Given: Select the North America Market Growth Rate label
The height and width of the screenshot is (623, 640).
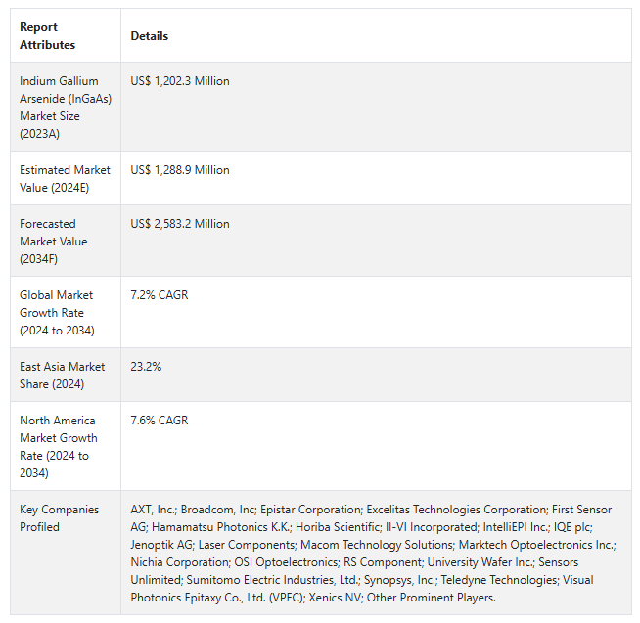Looking at the screenshot, I should [x=58, y=447].
